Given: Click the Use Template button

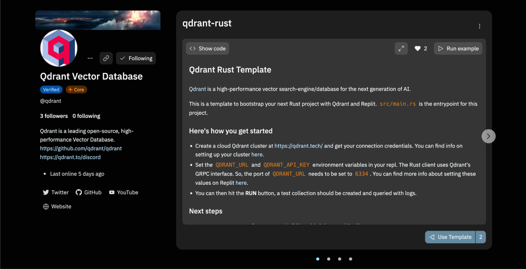Looking at the screenshot, I should coord(450,237).
